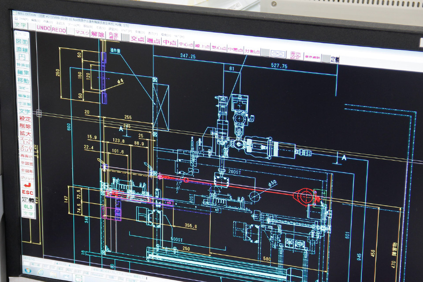Click the REDO toolbar button
The image size is (423, 282).
click(x=59, y=30)
